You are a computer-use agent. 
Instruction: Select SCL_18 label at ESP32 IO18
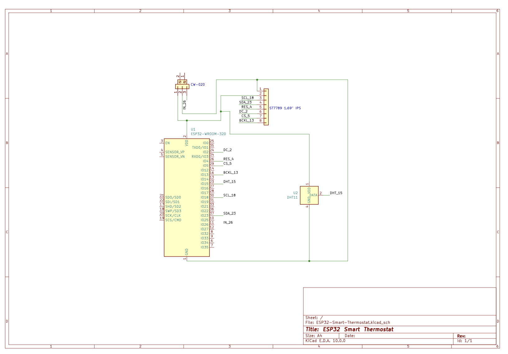[x=229, y=195]
